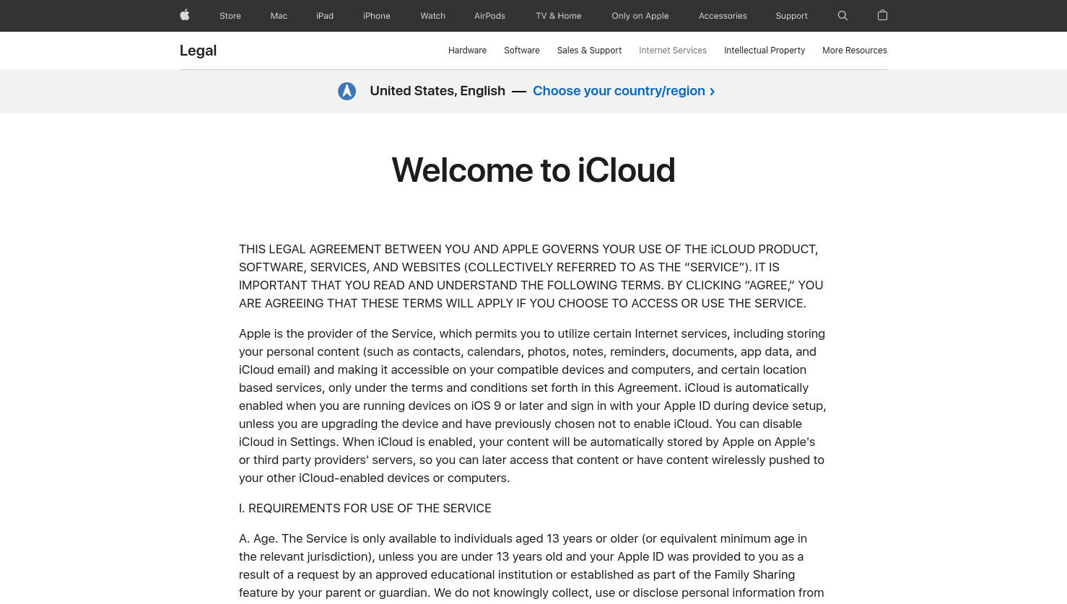This screenshot has height=604, width=1067.
Task: Click the Welcome to iCloud heading
Action: (x=533, y=170)
